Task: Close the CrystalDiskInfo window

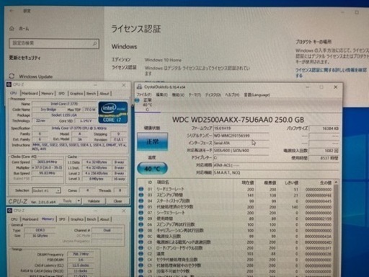Action: click(336, 87)
